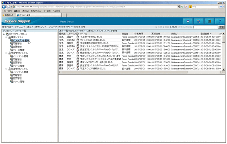Click document icon of ファイル転送に失敗しました row
The width and height of the screenshot is (227, 144).
click(78, 40)
